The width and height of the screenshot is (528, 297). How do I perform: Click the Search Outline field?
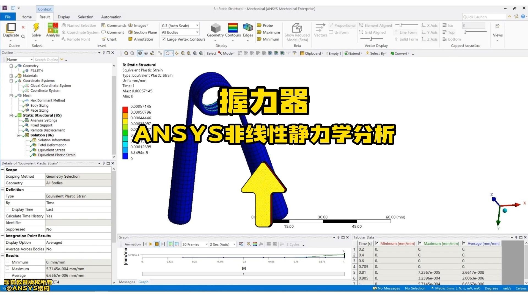point(46,59)
